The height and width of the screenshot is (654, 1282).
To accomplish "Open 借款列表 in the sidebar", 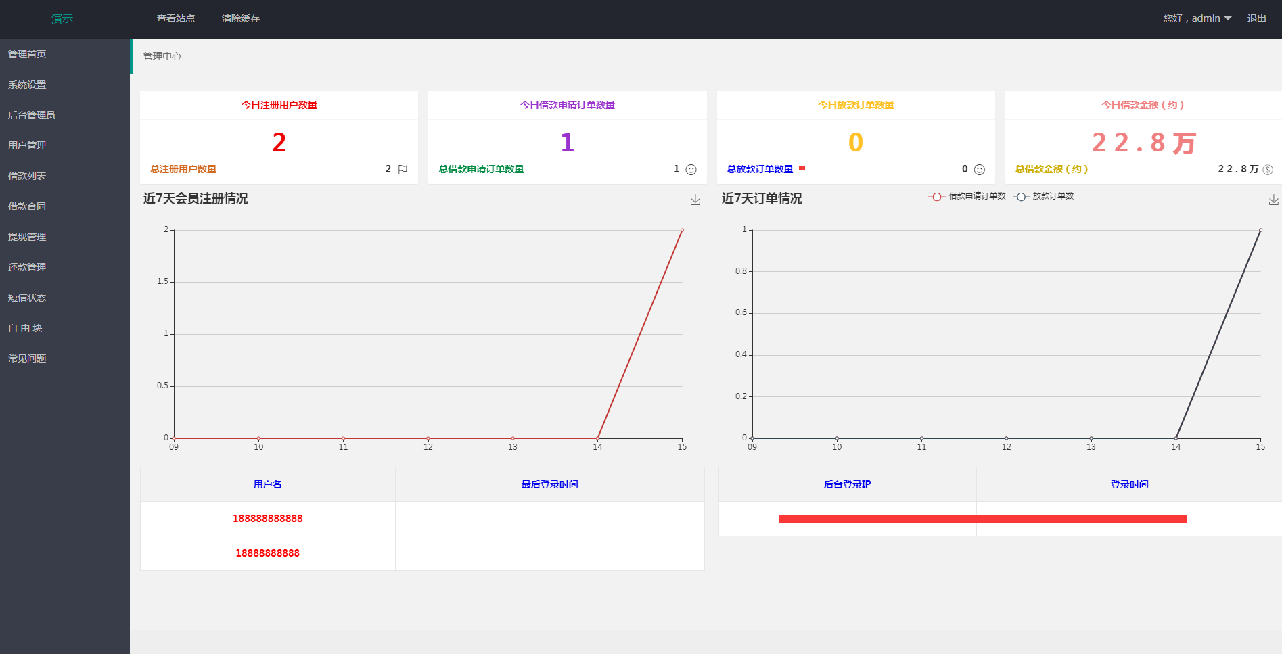I will point(27,176).
